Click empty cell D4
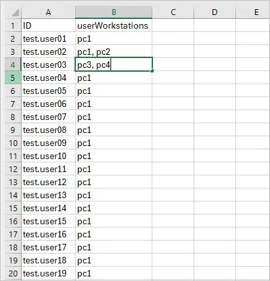This screenshot has height=281, width=270. coord(214,65)
